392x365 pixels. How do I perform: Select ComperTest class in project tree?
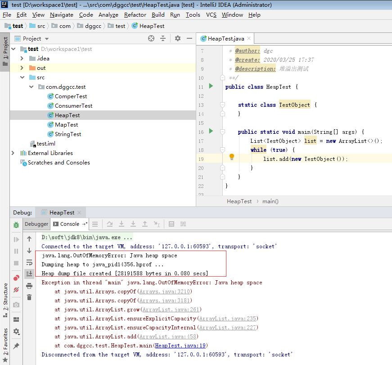click(x=71, y=96)
